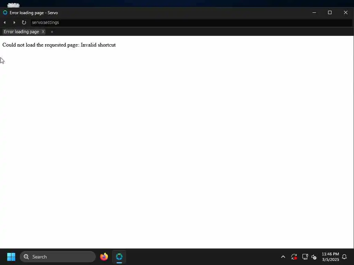This screenshot has height=265, width=354.
Task: Click the Servo taskbar icon
Action: [119, 257]
